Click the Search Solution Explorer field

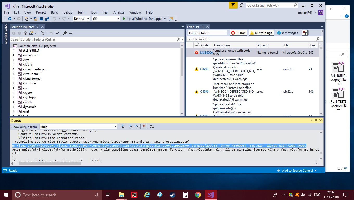point(97,39)
